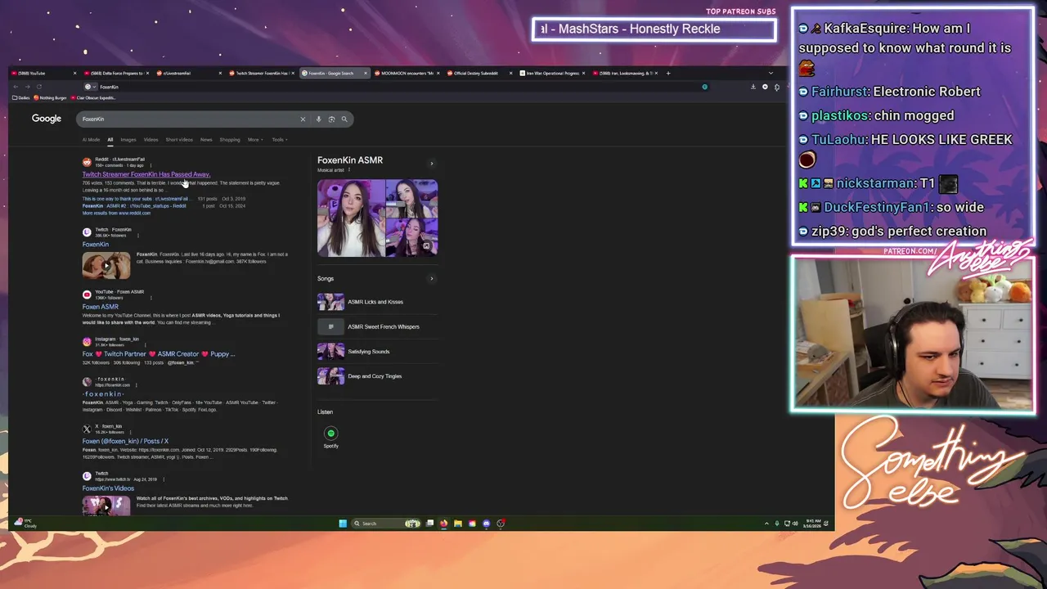The height and width of the screenshot is (589, 1047).
Task: Select the News search tab
Action: [206, 140]
